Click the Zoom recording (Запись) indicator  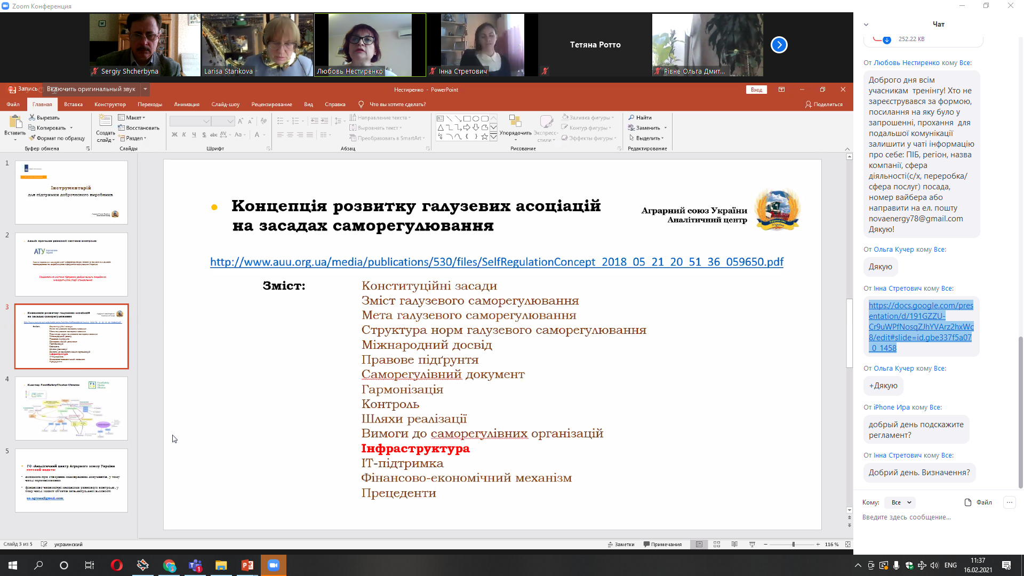point(23,89)
